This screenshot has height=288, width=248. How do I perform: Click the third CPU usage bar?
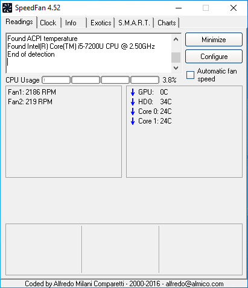[x=115, y=80]
